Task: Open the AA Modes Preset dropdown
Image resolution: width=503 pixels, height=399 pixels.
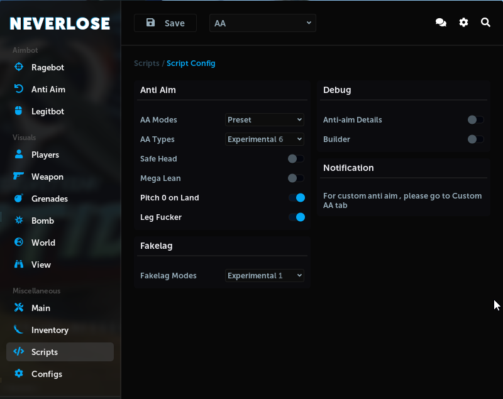Action: [x=265, y=119]
